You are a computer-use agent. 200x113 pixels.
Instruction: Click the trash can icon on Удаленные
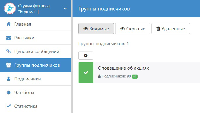point(158,29)
